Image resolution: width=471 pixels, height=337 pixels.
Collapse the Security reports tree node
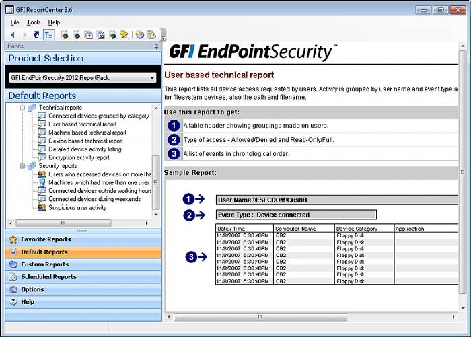click(x=22, y=166)
